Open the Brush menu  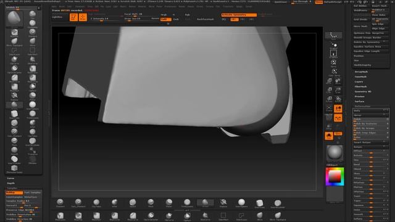[x=62, y=6]
